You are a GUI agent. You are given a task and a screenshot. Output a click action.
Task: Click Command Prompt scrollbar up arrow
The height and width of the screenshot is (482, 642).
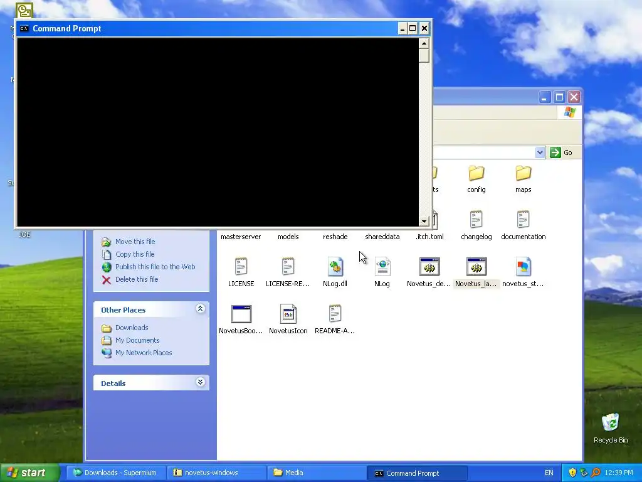[x=424, y=43]
